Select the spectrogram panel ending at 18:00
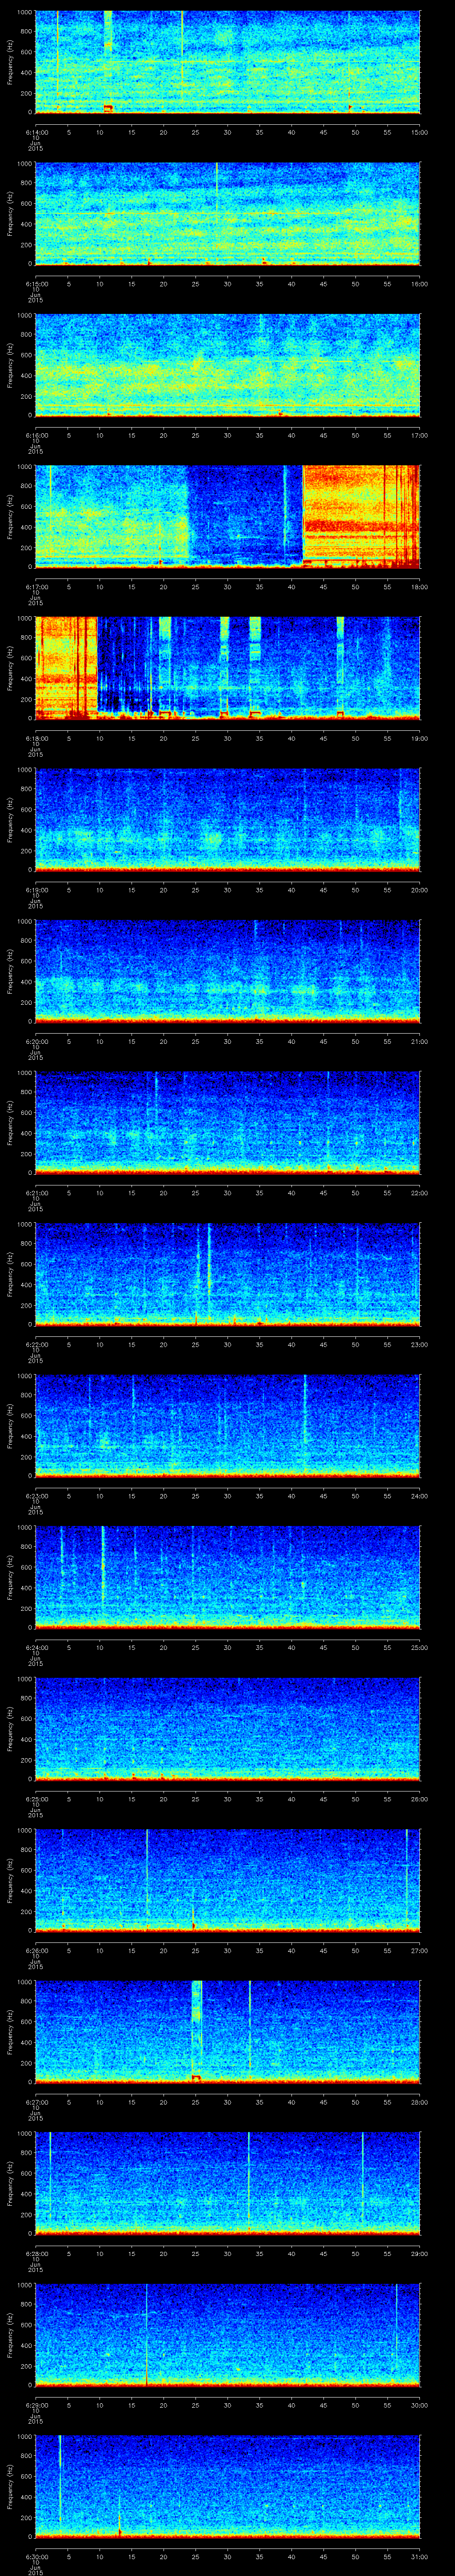 tap(227, 516)
